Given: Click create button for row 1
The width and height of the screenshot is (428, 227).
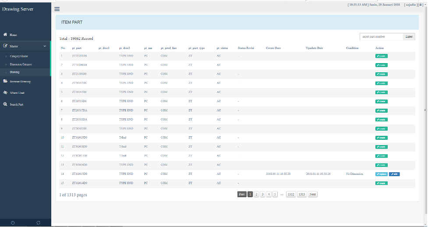Looking at the screenshot, I should (381, 56).
